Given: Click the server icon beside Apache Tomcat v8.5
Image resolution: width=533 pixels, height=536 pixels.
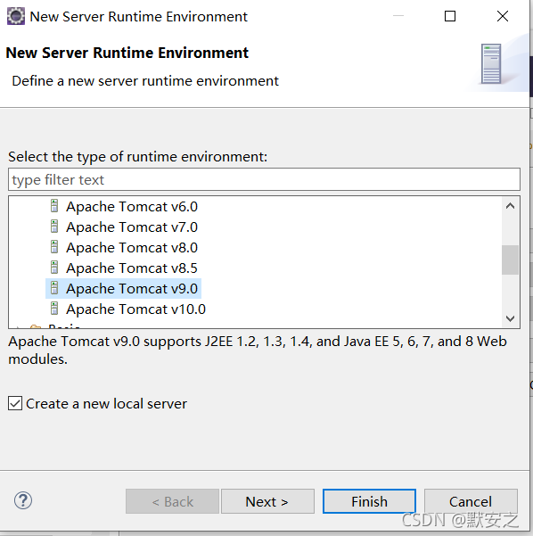Looking at the screenshot, I should (54, 268).
